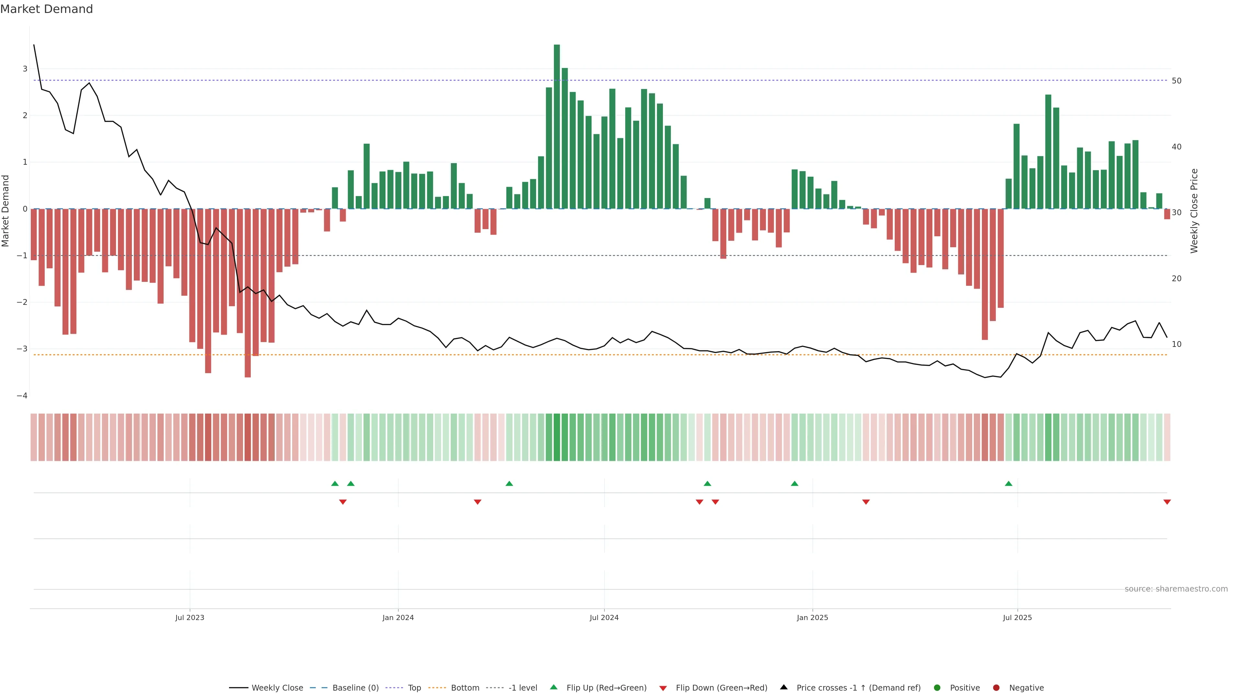The image size is (1244, 699).
Task: Click green Positive legend dot
Action: pyautogui.click(x=937, y=688)
